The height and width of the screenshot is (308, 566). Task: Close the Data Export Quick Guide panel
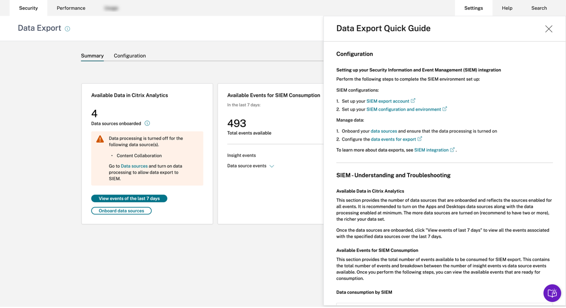point(549,29)
